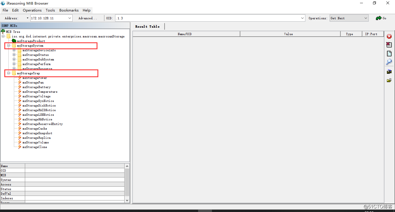The height and width of the screenshot is (212, 395).
Task: Select msStorageHANotice in the tree
Action: tap(37, 119)
